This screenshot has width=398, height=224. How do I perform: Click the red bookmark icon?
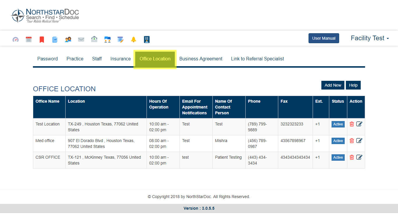(42, 39)
